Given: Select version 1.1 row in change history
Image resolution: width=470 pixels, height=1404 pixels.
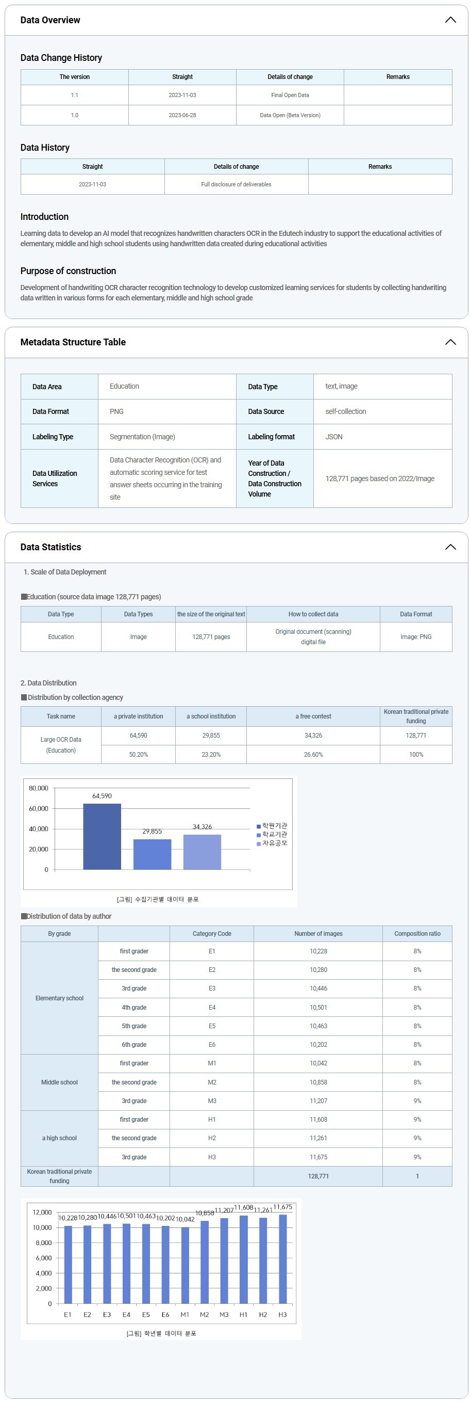Looking at the screenshot, I should (75, 95).
